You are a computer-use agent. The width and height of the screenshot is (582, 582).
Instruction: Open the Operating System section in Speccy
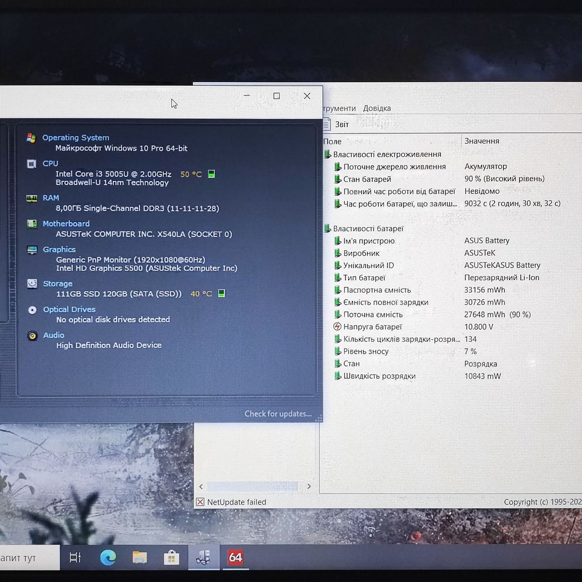point(75,138)
